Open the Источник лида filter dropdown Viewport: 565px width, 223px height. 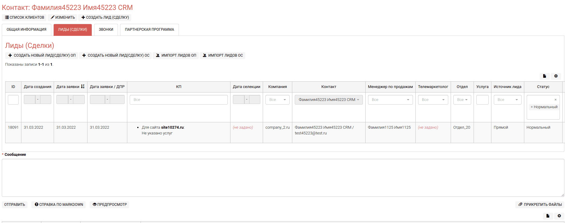(x=507, y=100)
